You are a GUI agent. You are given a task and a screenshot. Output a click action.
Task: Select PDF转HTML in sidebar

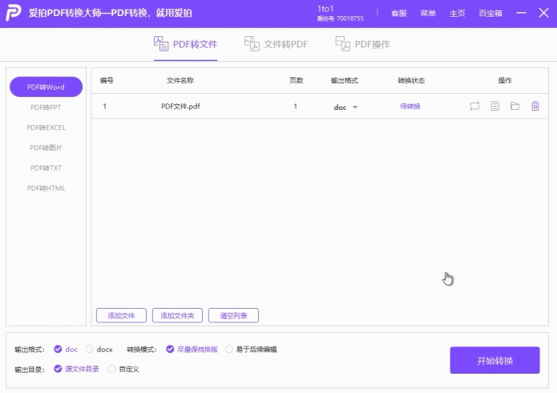click(46, 188)
